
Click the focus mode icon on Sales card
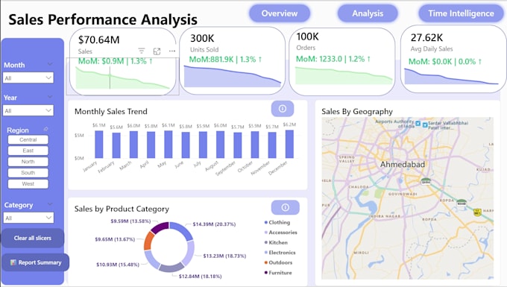point(157,51)
